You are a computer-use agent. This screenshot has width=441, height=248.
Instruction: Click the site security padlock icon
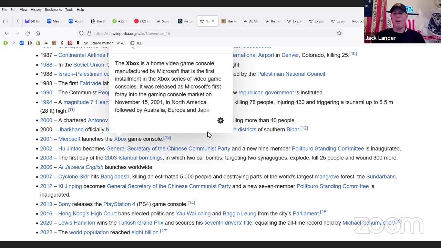coord(89,33)
